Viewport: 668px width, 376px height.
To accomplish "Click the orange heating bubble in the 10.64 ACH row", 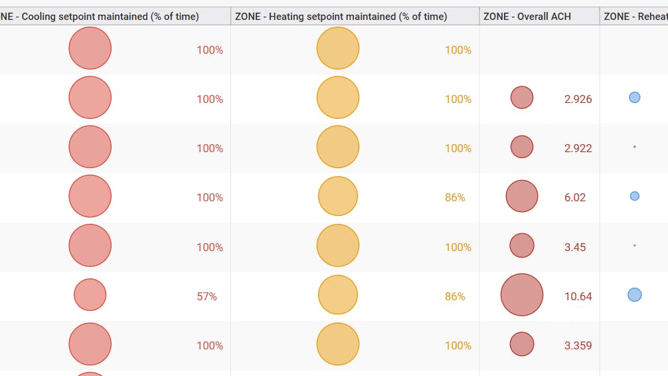I will click(x=338, y=295).
